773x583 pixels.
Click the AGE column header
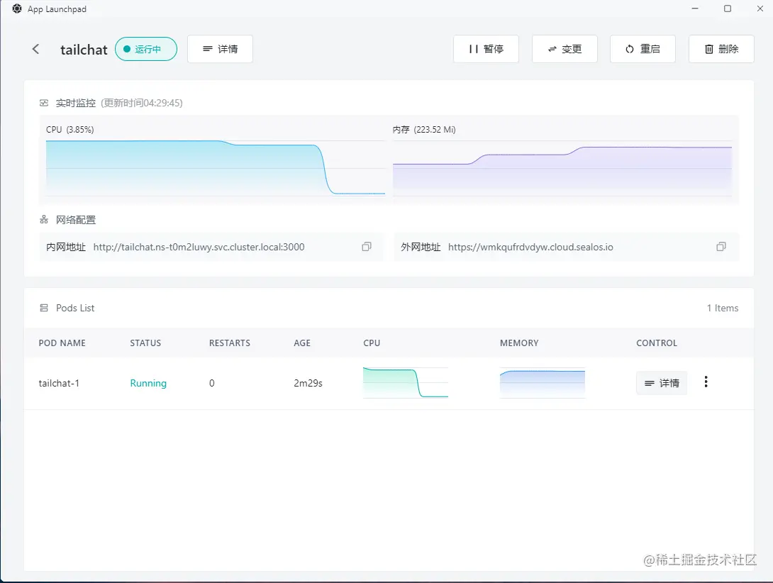coord(302,343)
